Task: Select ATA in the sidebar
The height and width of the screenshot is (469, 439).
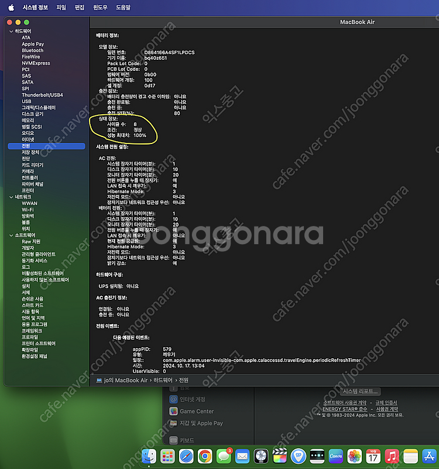Action: [26, 37]
